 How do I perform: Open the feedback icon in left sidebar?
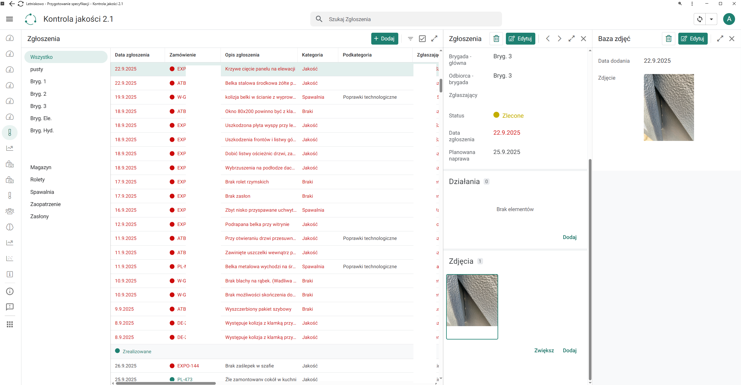[x=10, y=307]
